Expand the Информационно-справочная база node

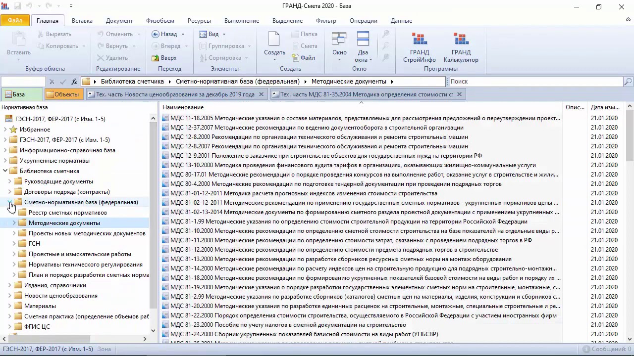(5, 150)
